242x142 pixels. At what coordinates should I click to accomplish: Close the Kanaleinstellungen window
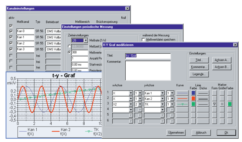point(127,8)
